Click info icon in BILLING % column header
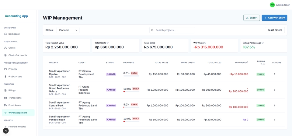 click(264, 64)
